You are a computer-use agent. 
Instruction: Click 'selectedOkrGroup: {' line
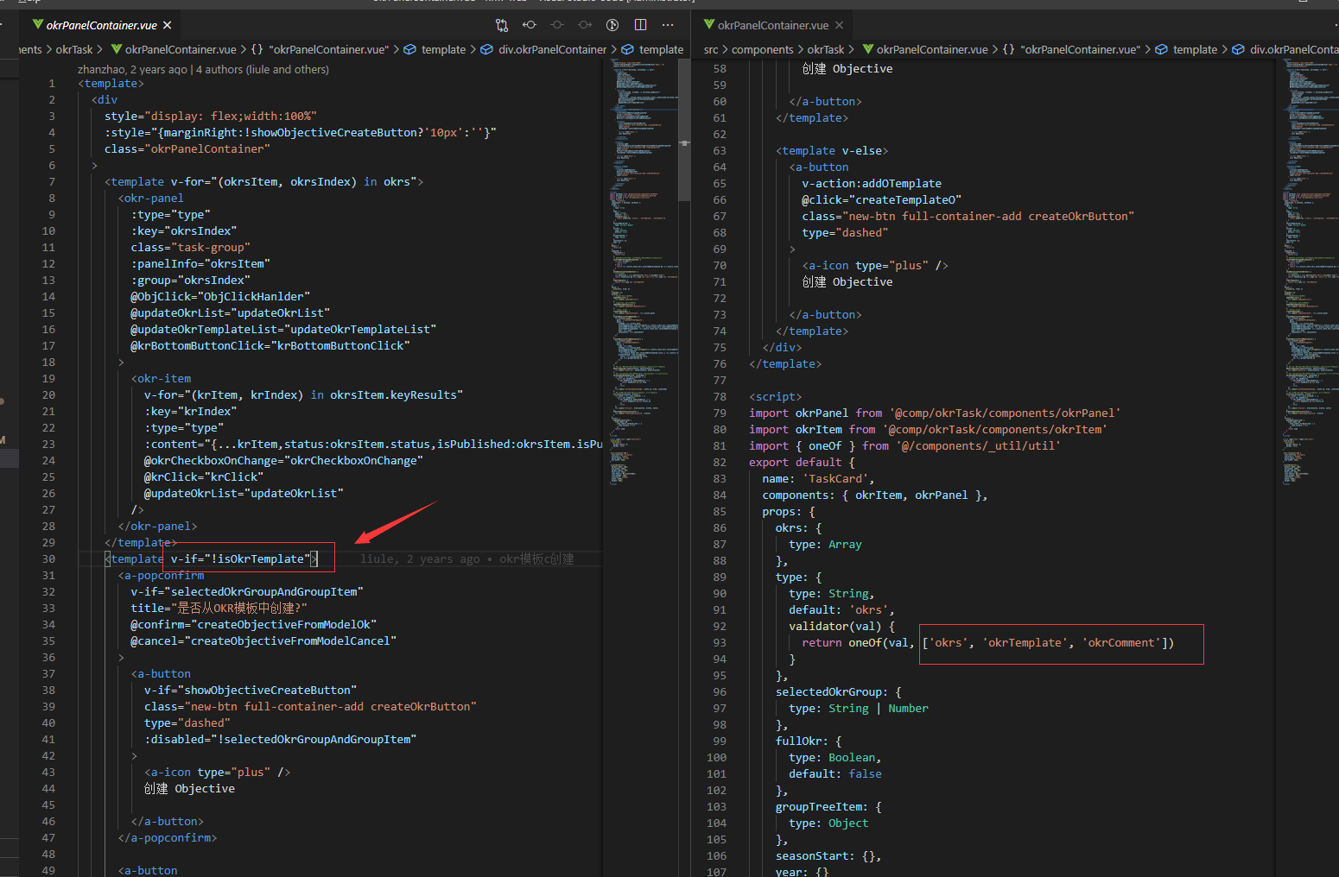point(838,691)
